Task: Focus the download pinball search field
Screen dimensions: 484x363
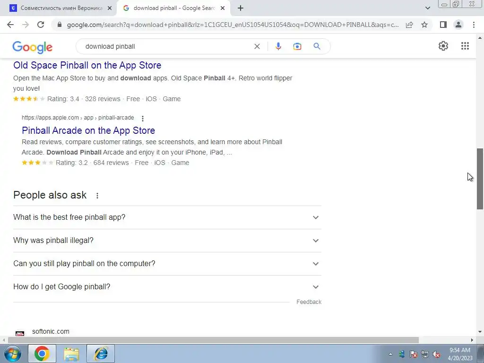Action: (167, 46)
